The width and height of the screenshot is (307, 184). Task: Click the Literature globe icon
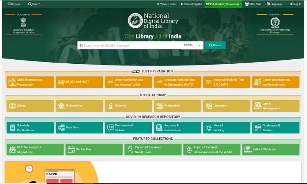pyautogui.click(x=209, y=106)
